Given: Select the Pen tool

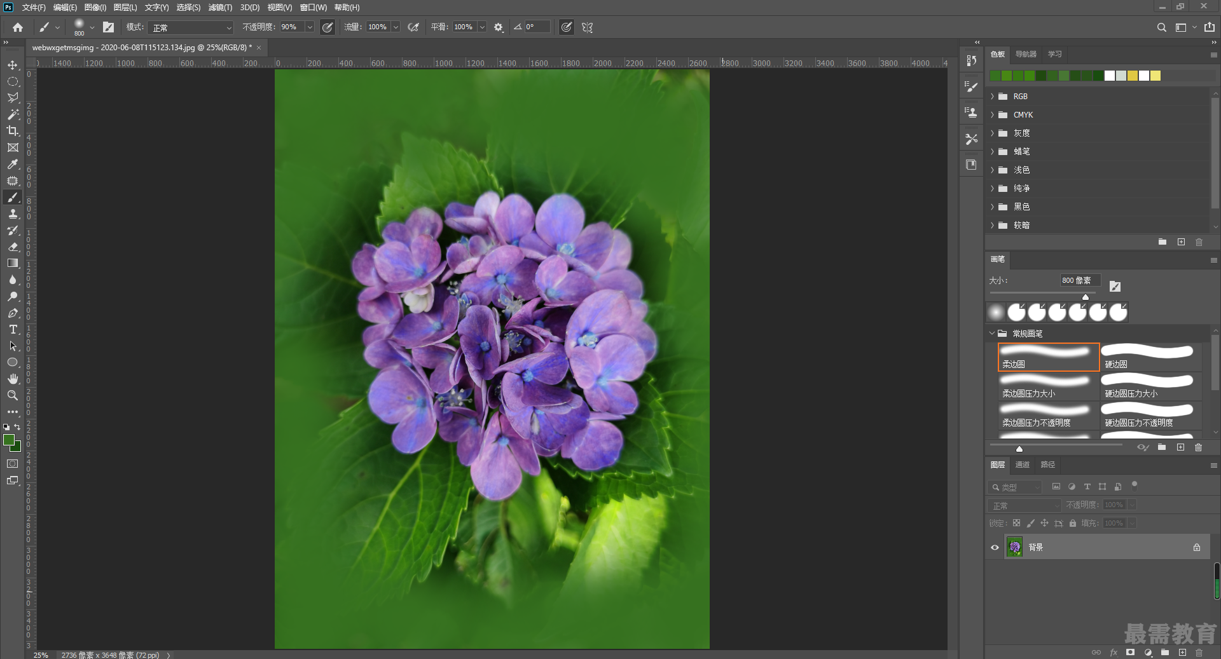Looking at the screenshot, I should pyautogui.click(x=13, y=313).
